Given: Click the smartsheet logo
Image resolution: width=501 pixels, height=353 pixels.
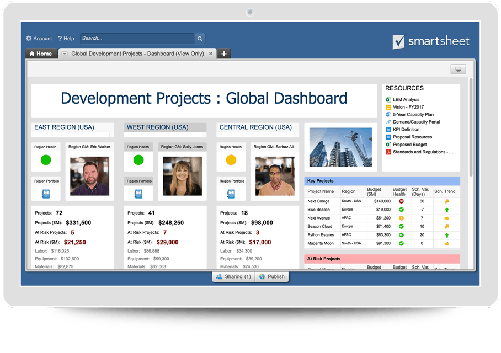Looking at the screenshot, I should (431, 41).
